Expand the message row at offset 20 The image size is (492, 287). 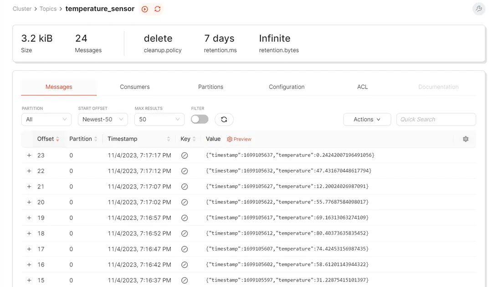(x=29, y=202)
